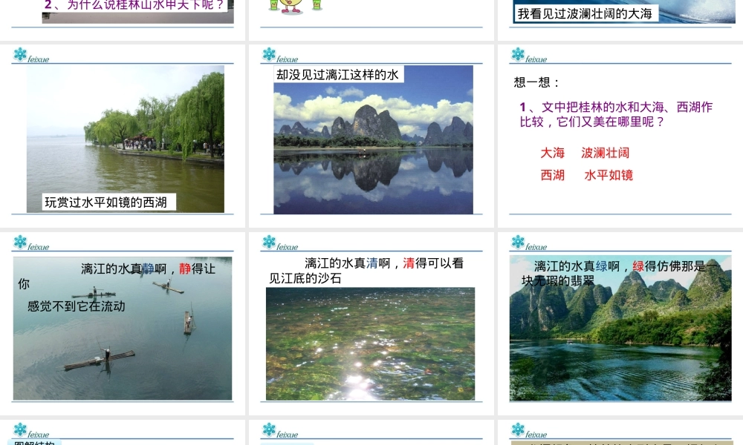Open the West Lake willow slide thumbnail
Screen dimensions: 743x445
point(123,136)
